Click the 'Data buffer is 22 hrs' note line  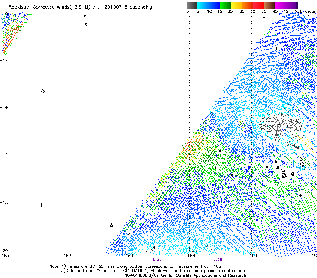155,271
